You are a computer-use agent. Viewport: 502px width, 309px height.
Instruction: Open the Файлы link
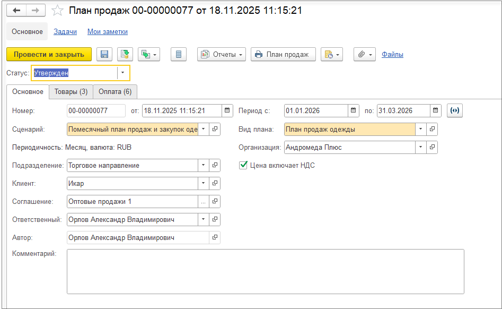[392, 55]
